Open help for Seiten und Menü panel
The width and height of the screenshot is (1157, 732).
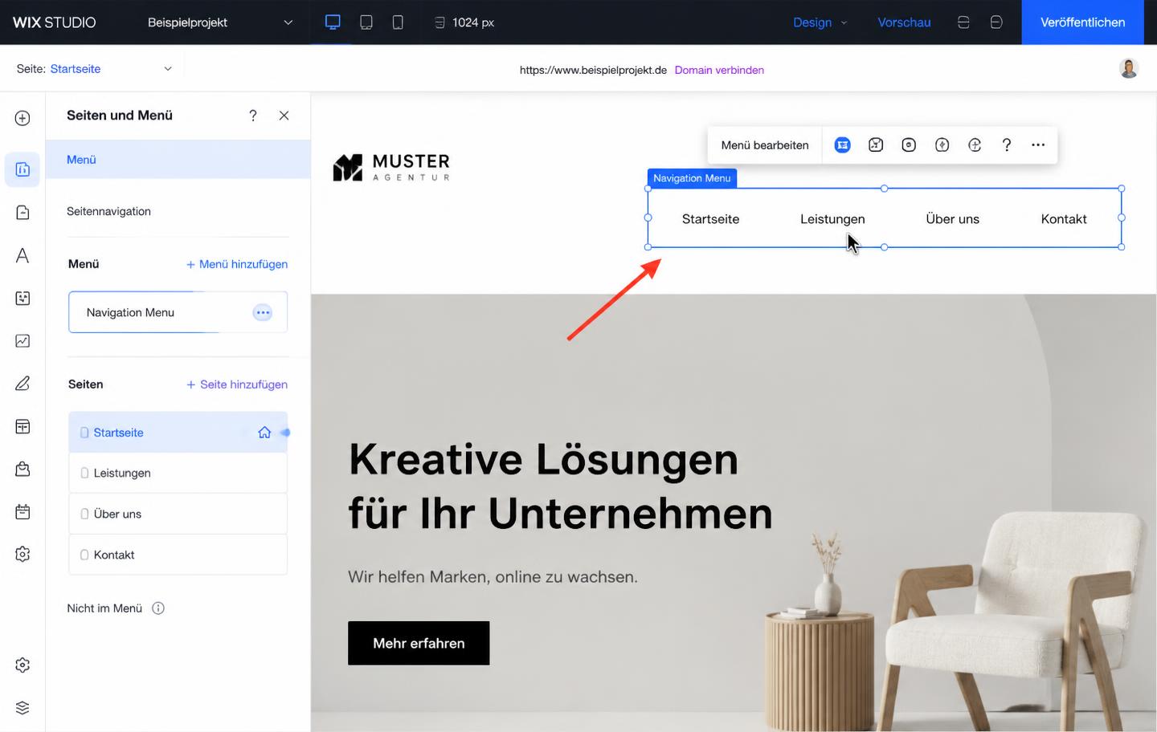[253, 116]
